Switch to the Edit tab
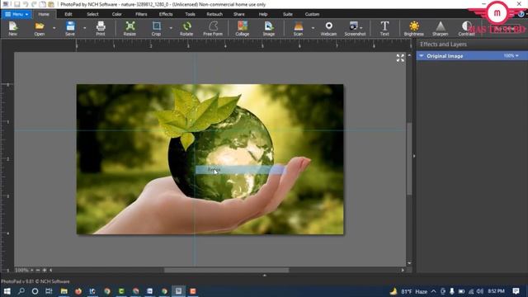The width and height of the screenshot is (528, 297). pyautogui.click(x=68, y=14)
